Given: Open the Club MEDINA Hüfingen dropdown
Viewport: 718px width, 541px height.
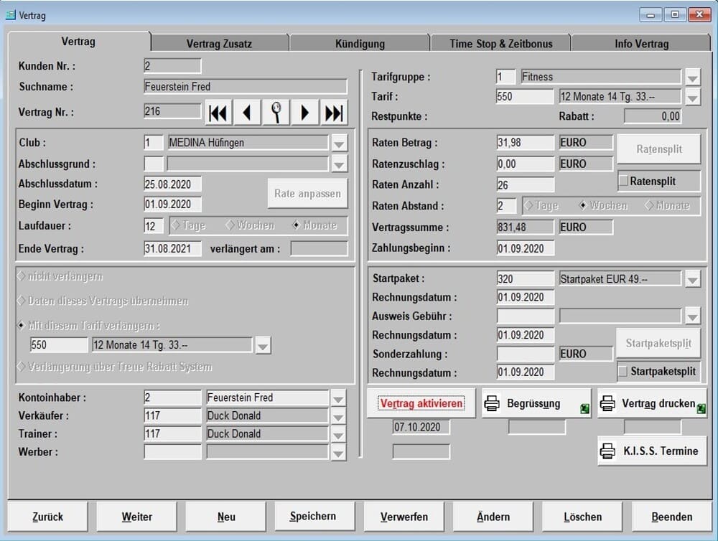Looking at the screenshot, I should pyautogui.click(x=339, y=144).
